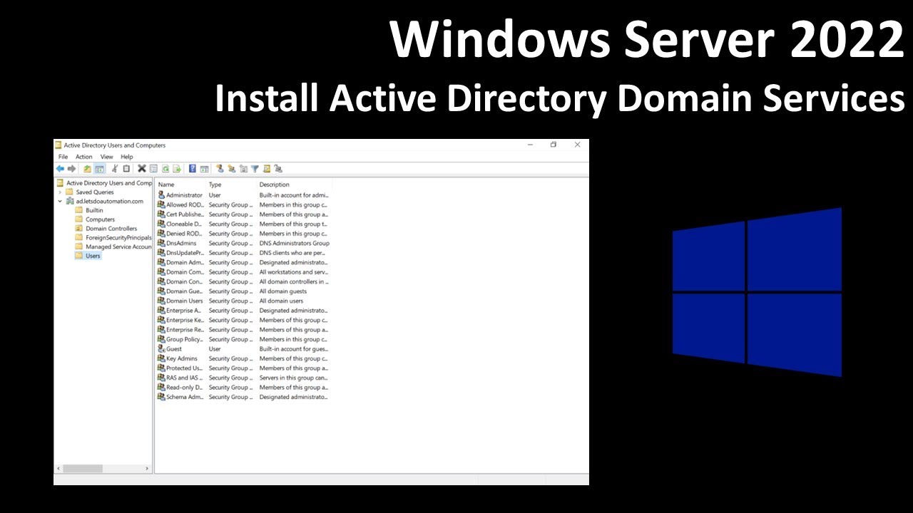913x513 pixels.
Task: Select the Read-only D... group row
Action: tap(243, 388)
